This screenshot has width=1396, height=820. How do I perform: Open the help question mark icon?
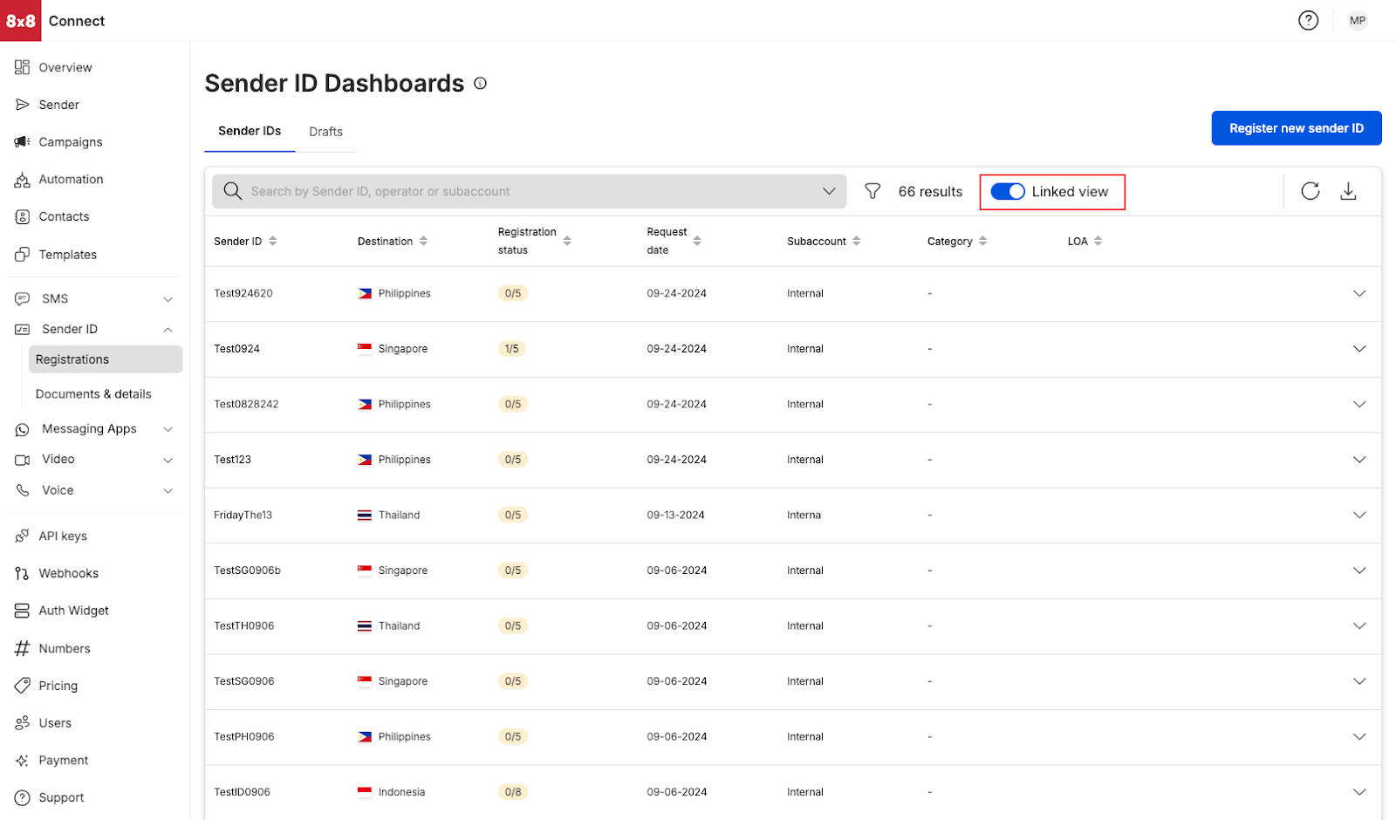coord(1308,20)
